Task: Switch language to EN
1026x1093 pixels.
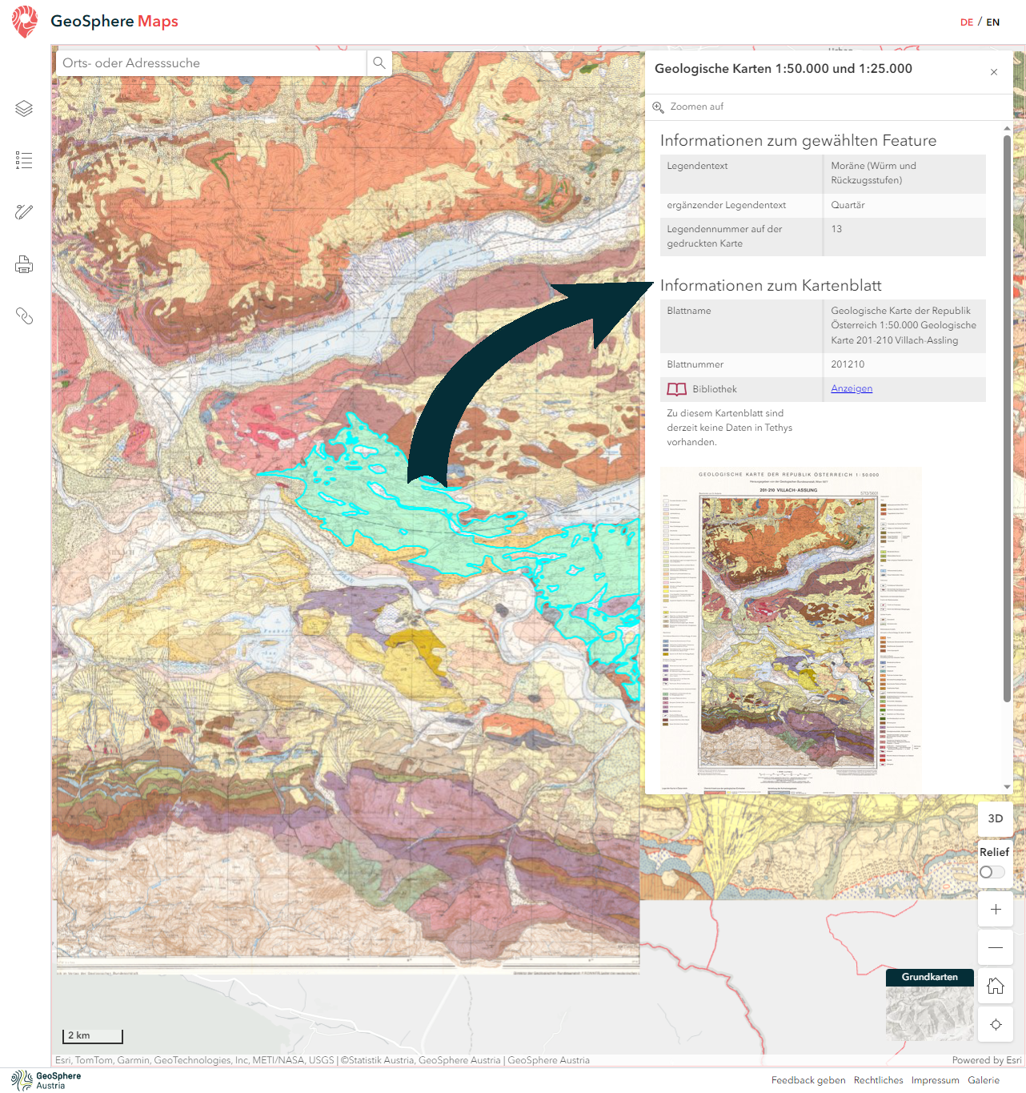Action: pos(993,22)
